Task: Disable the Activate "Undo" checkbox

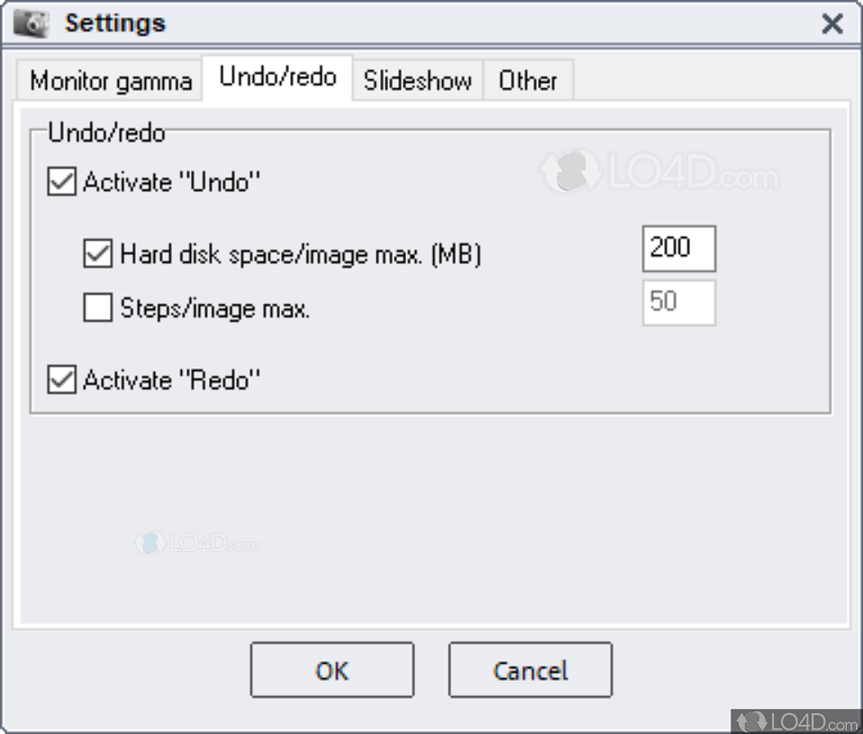Action: coord(60,182)
